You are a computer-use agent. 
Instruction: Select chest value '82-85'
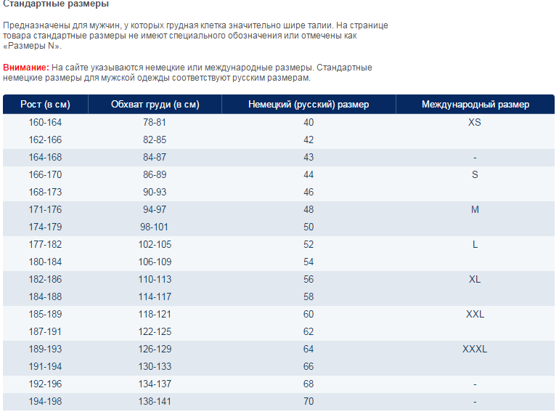[155, 140]
